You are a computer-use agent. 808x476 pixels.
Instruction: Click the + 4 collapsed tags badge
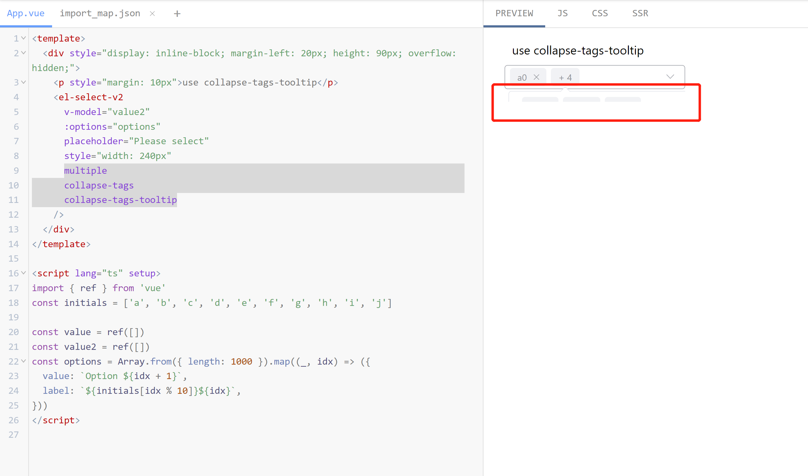565,77
